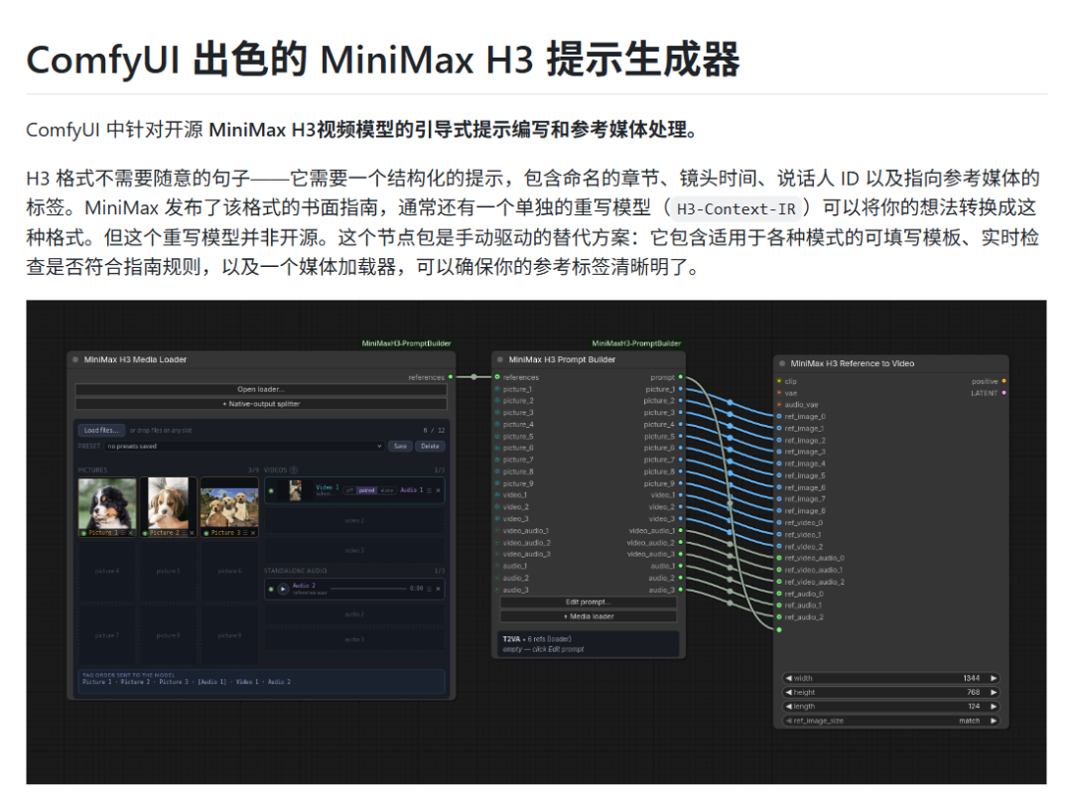Screen dimensions: 1072x800
Task: Set Video 1 audio mode to paired
Action: tap(367, 490)
